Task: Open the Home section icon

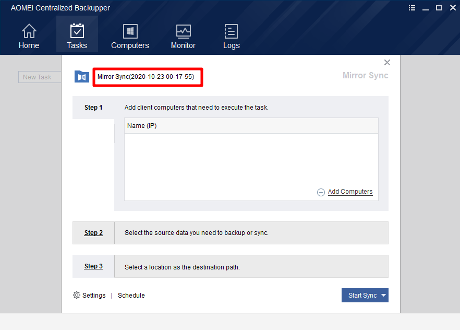Action: pyautogui.click(x=29, y=31)
